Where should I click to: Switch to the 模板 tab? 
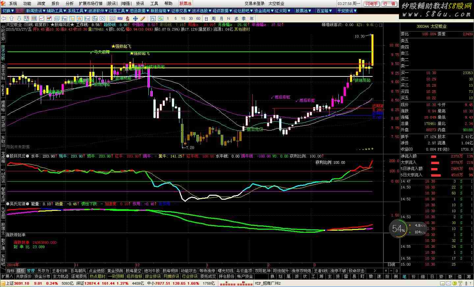coord(21,271)
